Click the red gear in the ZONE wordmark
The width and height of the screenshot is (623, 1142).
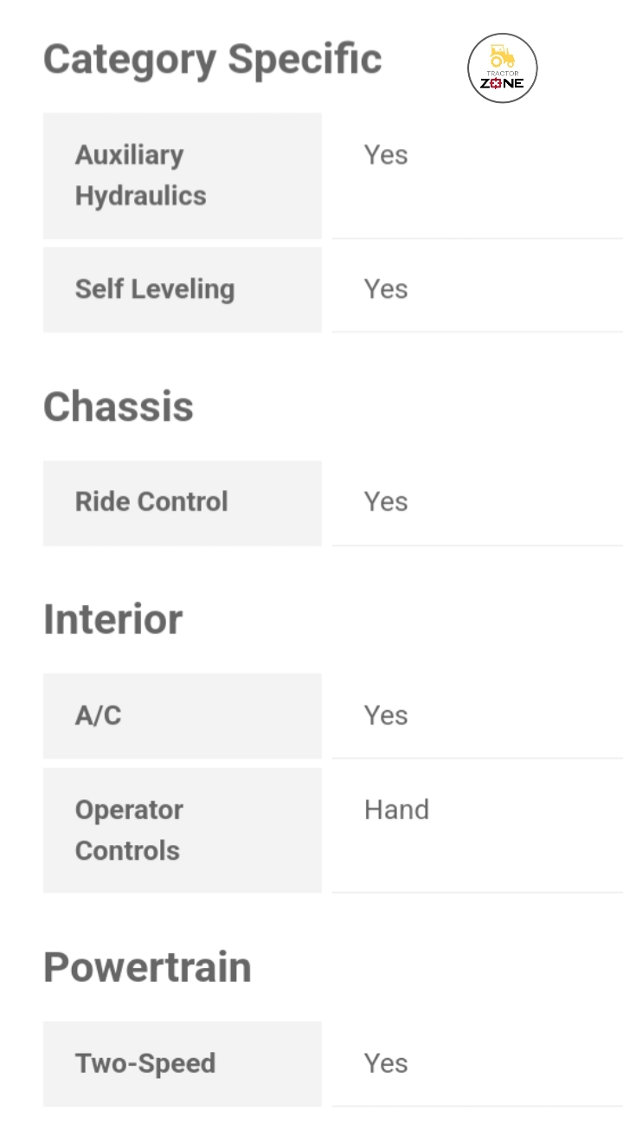click(x=496, y=84)
